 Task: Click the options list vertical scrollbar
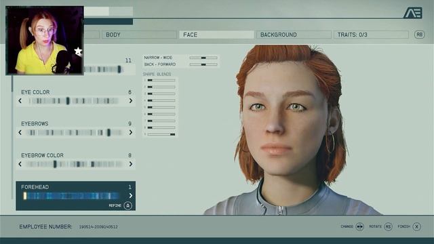(x=12, y=137)
